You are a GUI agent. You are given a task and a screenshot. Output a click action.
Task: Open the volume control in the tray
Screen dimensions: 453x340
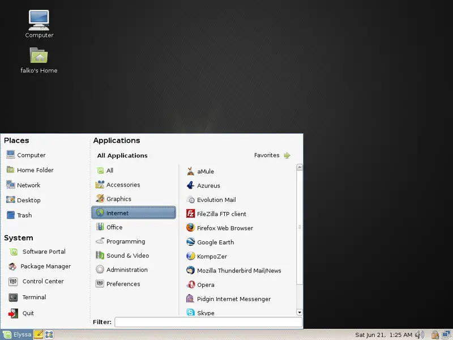point(420,335)
